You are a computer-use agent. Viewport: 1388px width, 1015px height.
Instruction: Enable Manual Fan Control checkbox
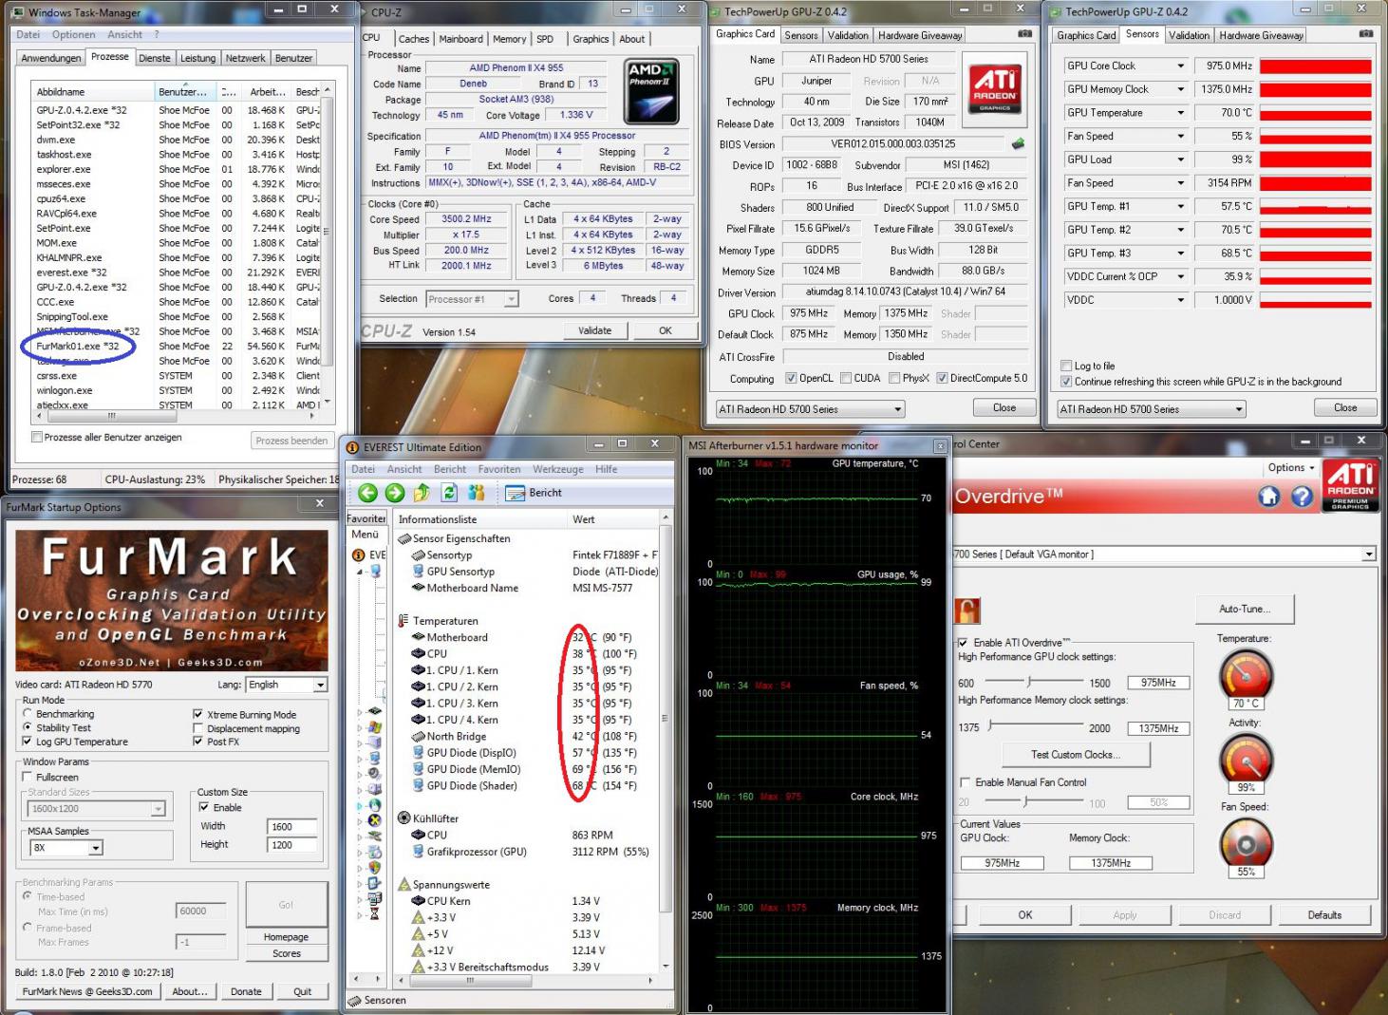coord(966,782)
